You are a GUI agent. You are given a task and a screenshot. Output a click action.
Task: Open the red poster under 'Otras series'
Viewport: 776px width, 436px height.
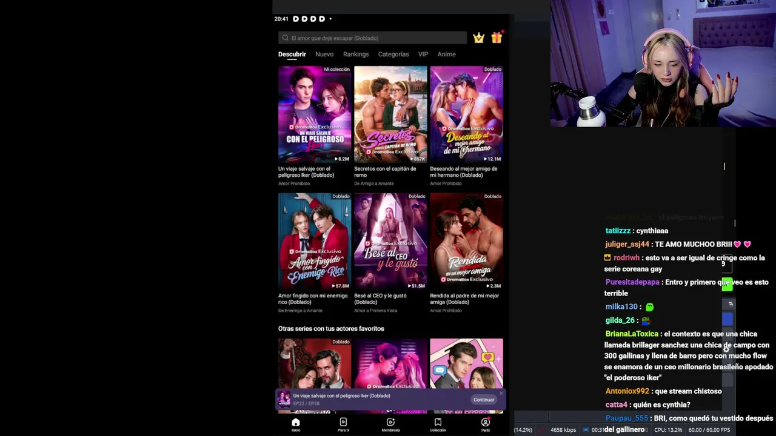[x=315, y=363]
